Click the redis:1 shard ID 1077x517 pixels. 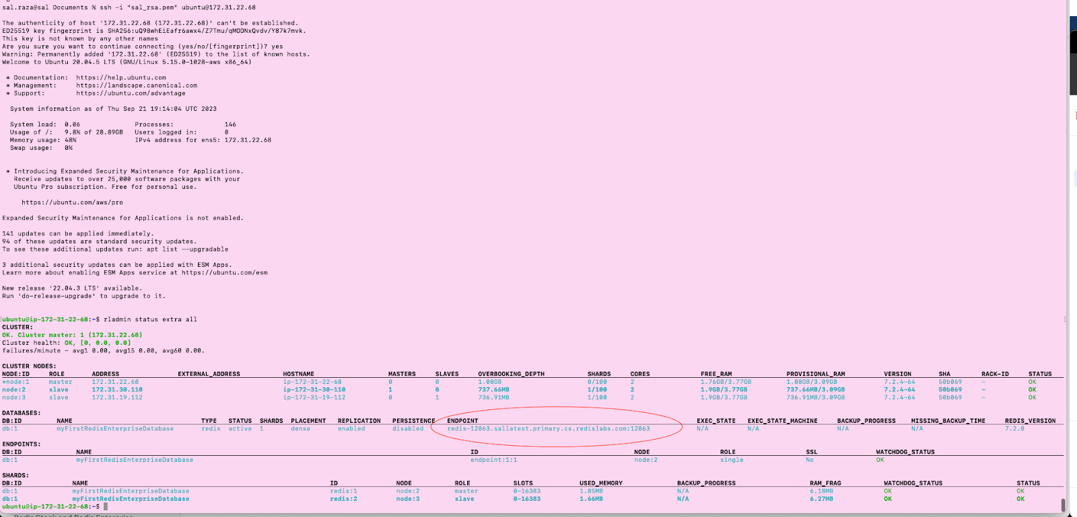coord(343,491)
